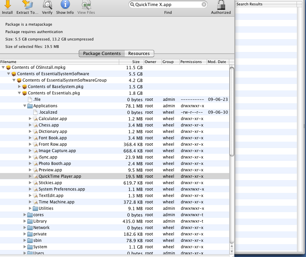Click the .localized file icon
Screen dimensions: 306x257
click(35, 112)
